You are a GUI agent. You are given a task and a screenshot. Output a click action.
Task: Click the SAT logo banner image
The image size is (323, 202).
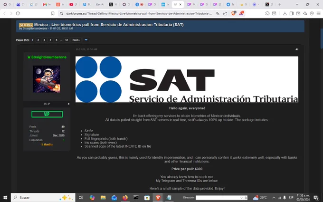[187, 79]
